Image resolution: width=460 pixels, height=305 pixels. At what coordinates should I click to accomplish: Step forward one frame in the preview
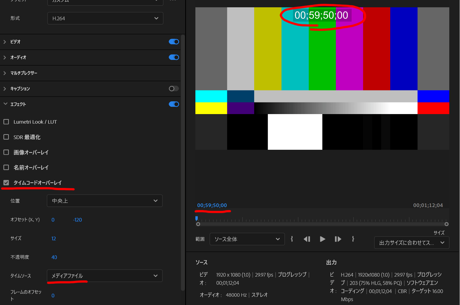pos(338,239)
